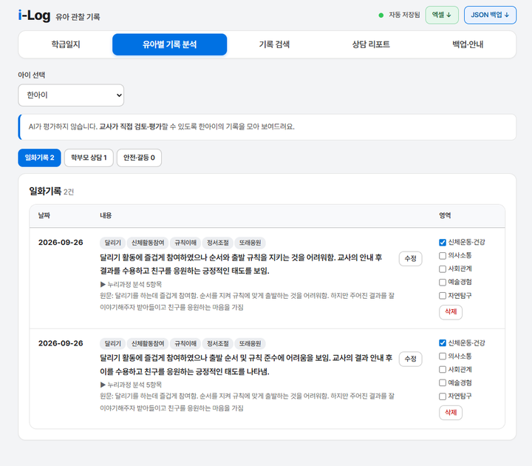Open the 기록 검색 tab
This screenshot has height=466, width=532.
coord(274,44)
